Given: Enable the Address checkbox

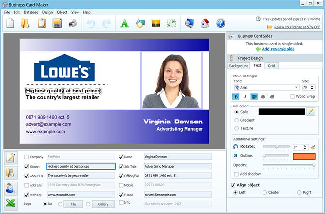Looking at the screenshot, I should pos(27,185).
